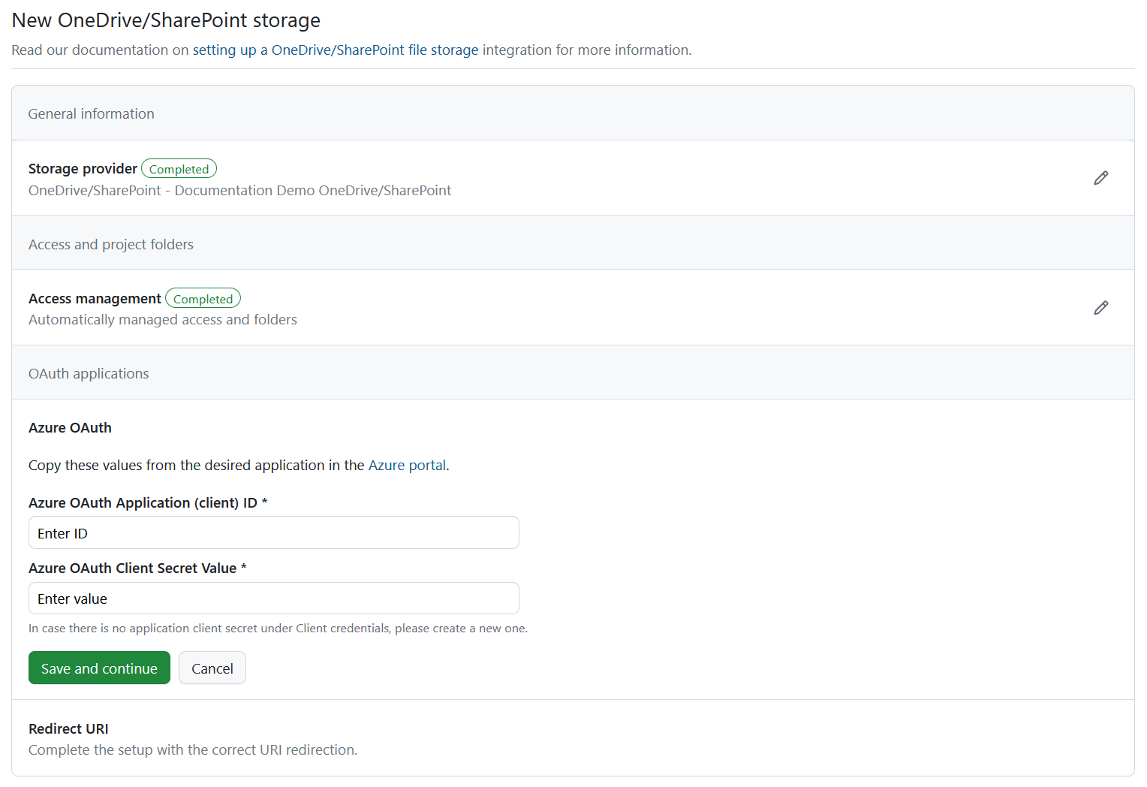Expand the OAuth applications section
This screenshot has height=787, width=1147.
click(x=88, y=372)
